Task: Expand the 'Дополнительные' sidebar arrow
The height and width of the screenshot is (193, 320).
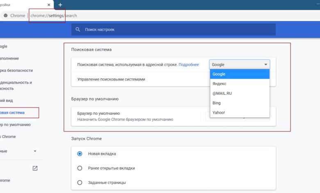Action: [35, 151]
